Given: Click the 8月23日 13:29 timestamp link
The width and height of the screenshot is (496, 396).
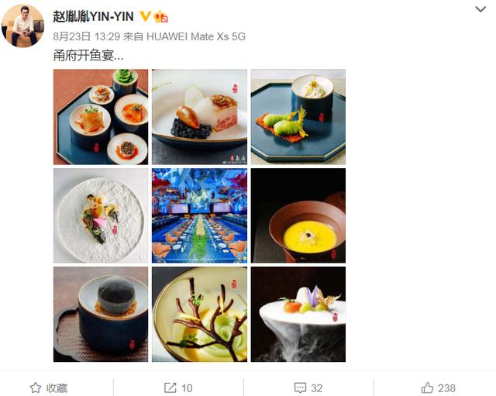Looking at the screenshot, I should click(x=86, y=36).
